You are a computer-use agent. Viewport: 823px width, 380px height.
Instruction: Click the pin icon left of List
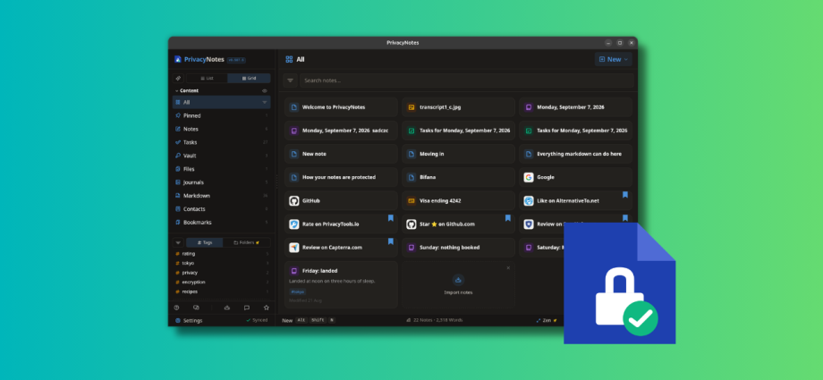178,78
